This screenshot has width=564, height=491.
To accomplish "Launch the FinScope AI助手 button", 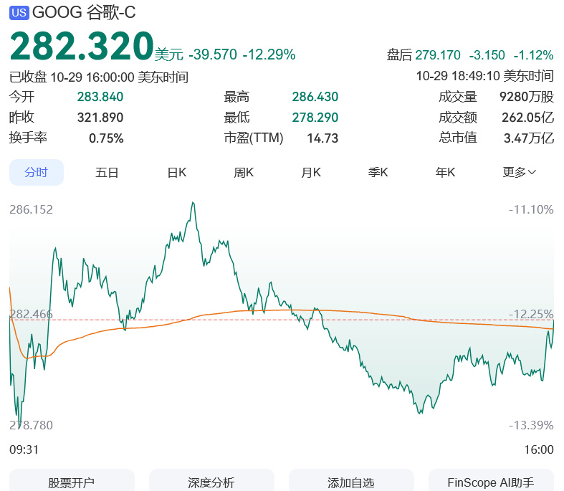I will (x=491, y=481).
